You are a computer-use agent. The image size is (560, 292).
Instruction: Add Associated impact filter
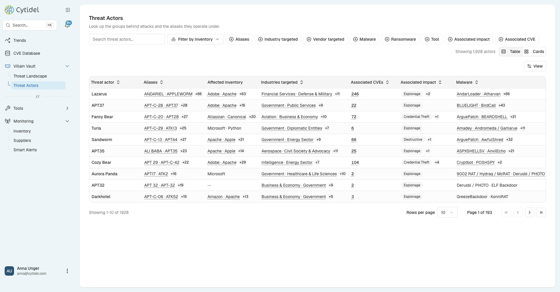[x=469, y=39]
